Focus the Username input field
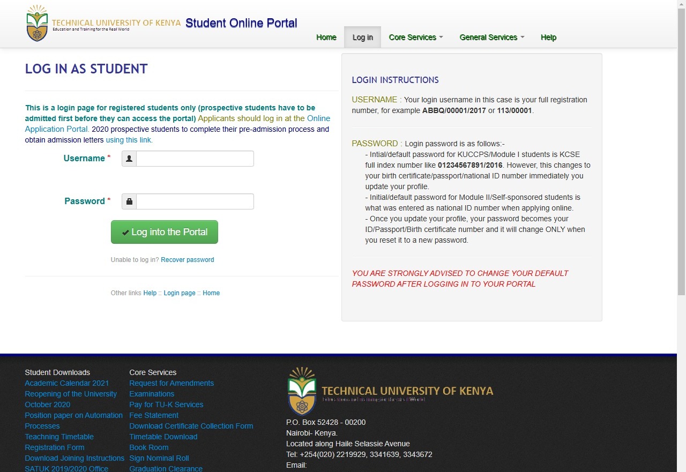 pyautogui.click(x=195, y=159)
